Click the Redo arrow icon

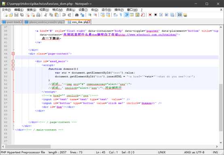click(x=69, y=15)
